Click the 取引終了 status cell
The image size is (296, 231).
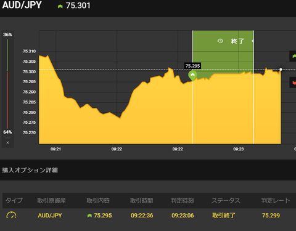[224, 216]
